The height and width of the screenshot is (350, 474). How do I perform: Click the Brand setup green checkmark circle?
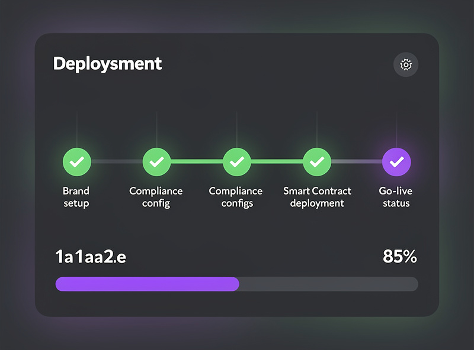click(77, 161)
